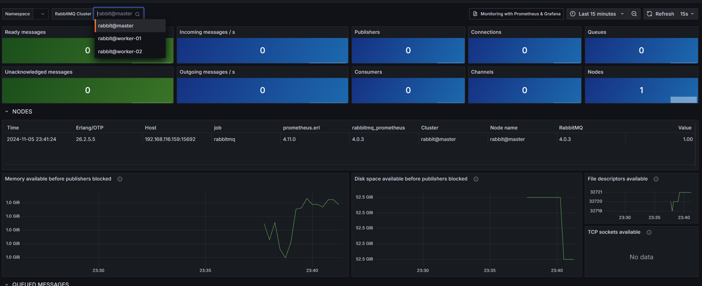Sort table by rabbitmq_prometheus column header
Viewport: 702px width, 286px height.
pyautogui.click(x=378, y=128)
